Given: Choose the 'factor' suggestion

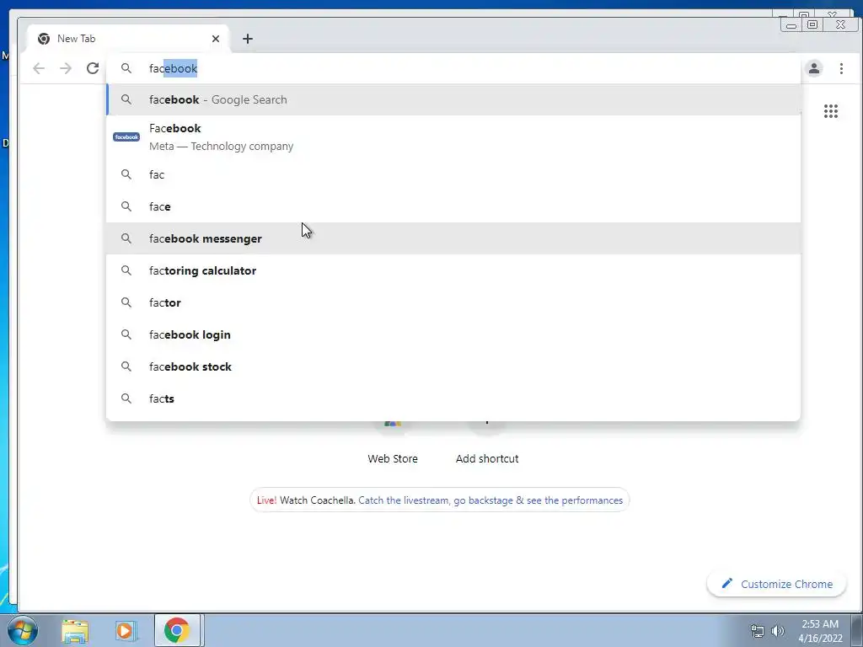Looking at the screenshot, I should [x=453, y=302].
